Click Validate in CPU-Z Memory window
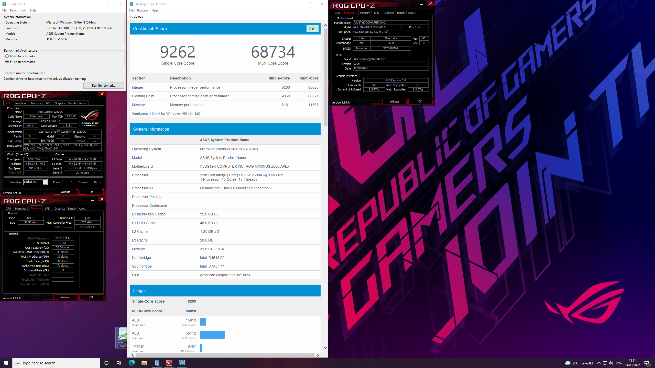The height and width of the screenshot is (368, 655). point(65,297)
